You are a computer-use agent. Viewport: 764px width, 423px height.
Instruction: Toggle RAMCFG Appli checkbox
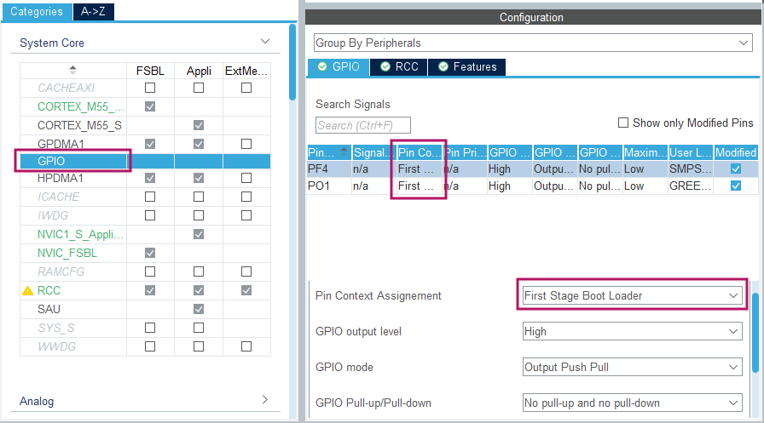point(199,272)
